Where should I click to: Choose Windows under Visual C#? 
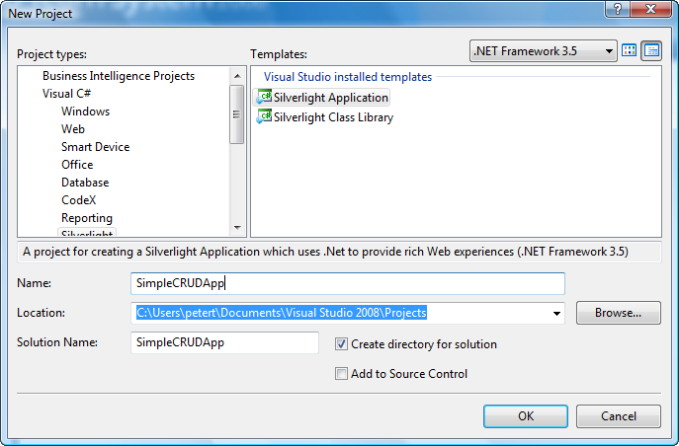pos(85,111)
